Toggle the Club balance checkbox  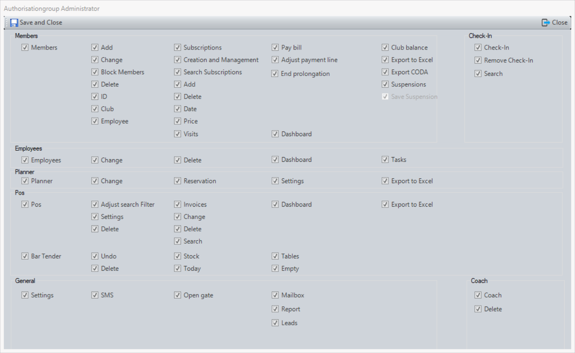point(385,47)
